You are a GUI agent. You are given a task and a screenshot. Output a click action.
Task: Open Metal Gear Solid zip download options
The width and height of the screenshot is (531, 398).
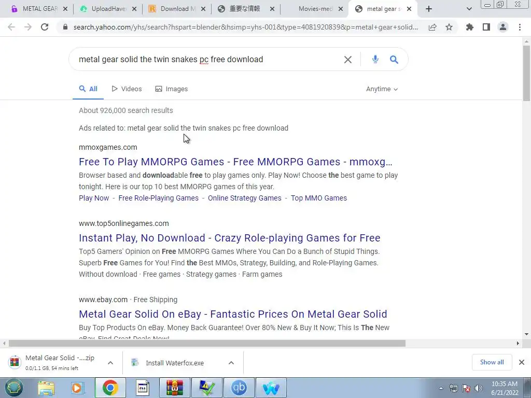coord(110,363)
